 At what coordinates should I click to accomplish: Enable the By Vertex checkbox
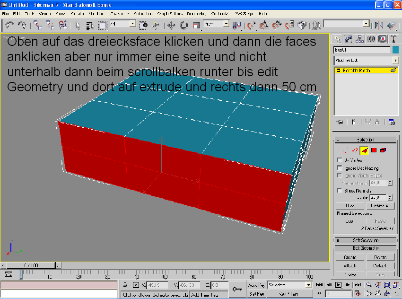(340, 160)
